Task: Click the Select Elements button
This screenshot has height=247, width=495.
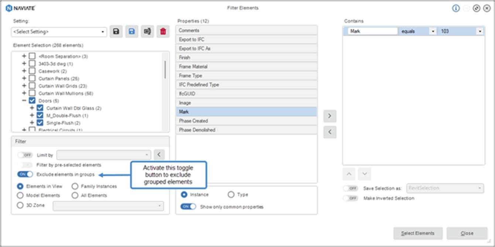Action: pos(418,233)
